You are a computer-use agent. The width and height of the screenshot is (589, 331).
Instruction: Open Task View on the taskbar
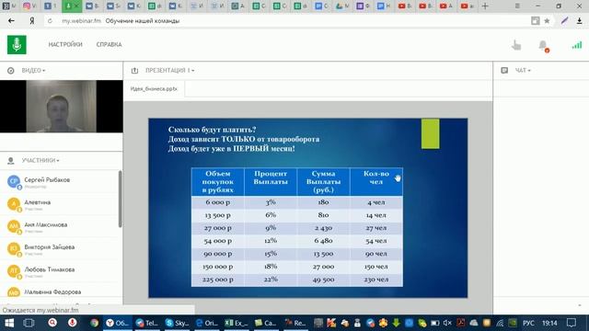tap(29, 323)
